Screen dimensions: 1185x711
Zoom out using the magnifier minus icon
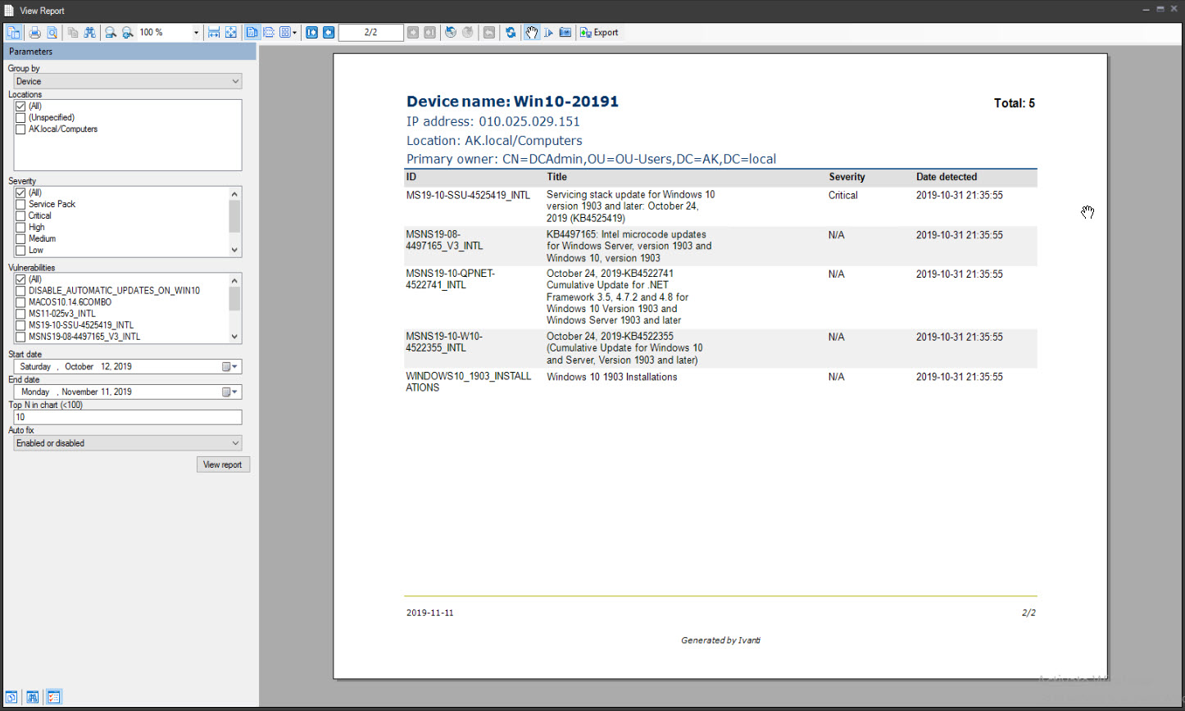pos(110,32)
